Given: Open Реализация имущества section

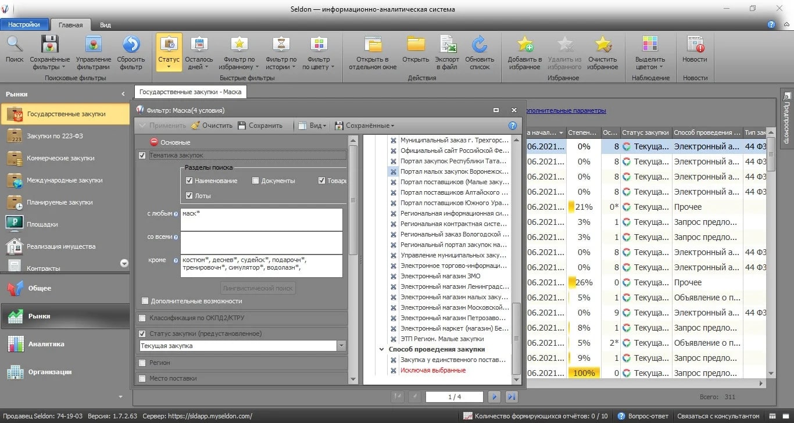Looking at the screenshot, I should (x=65, y=246).
